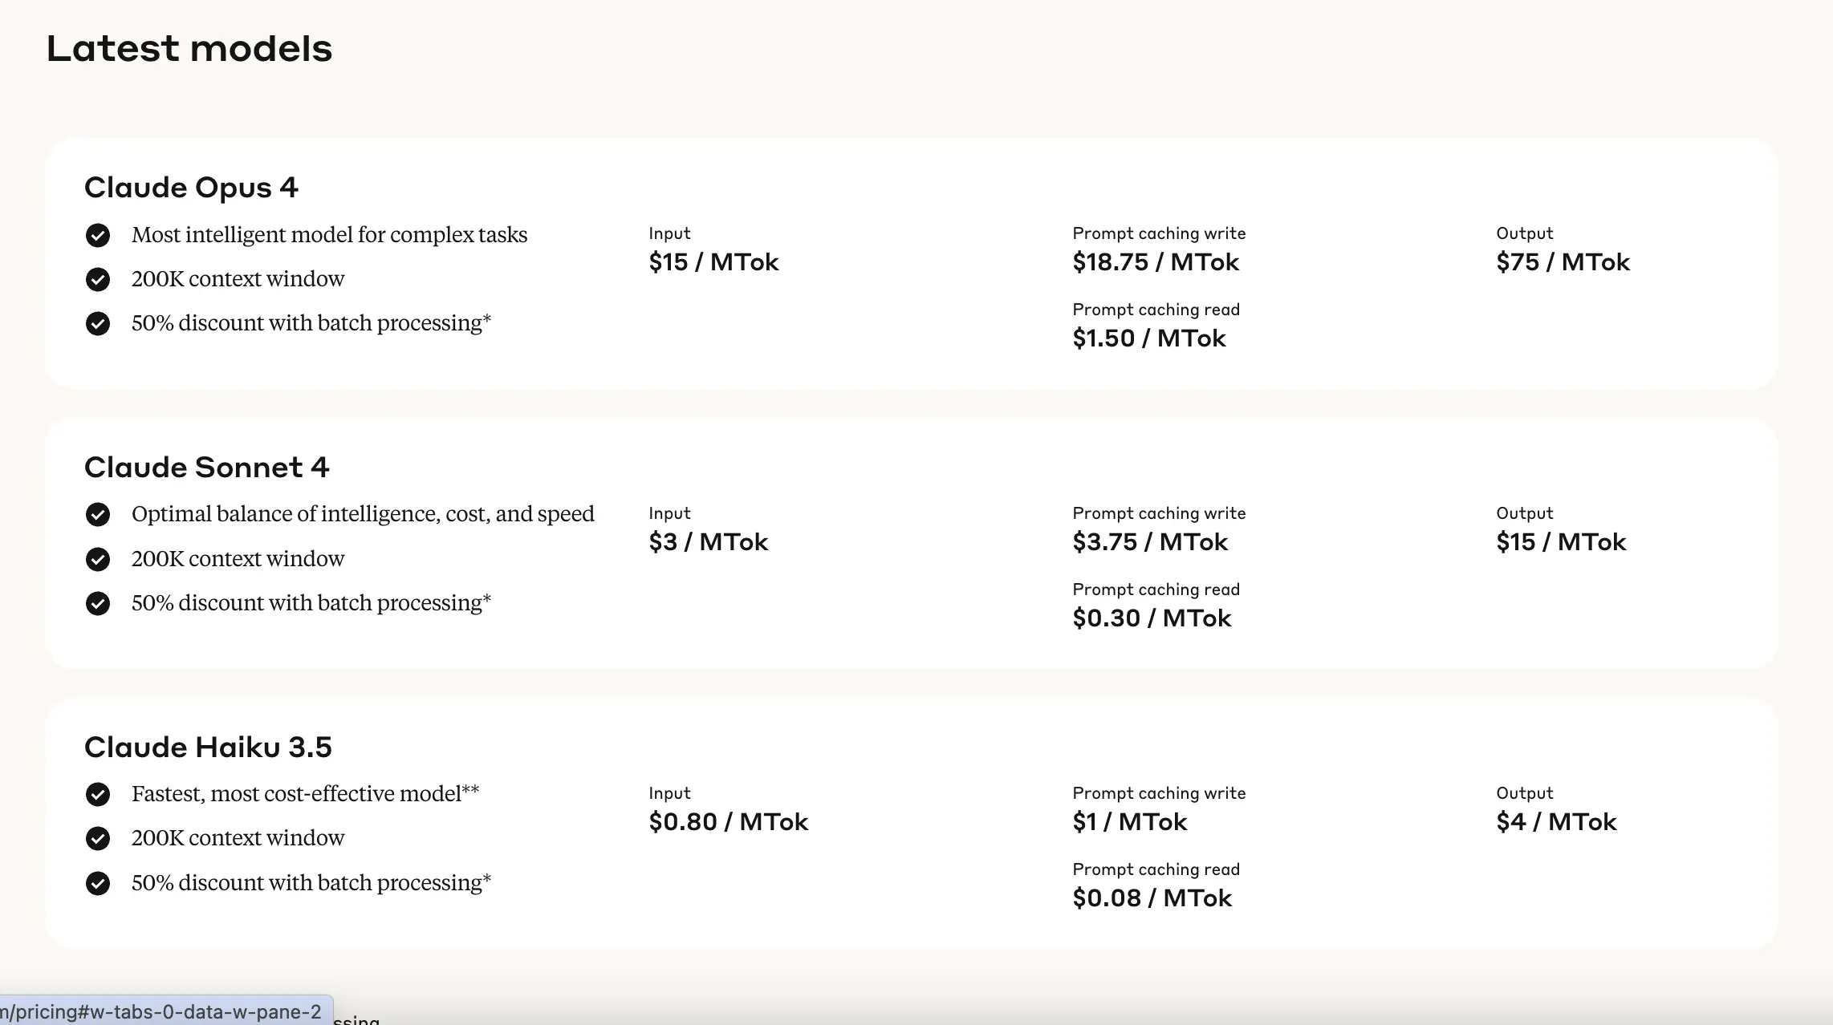Click Haiku 3.5 caching write price '$1 / MTok'
1833x1025 pixels.
[1130, 821]
